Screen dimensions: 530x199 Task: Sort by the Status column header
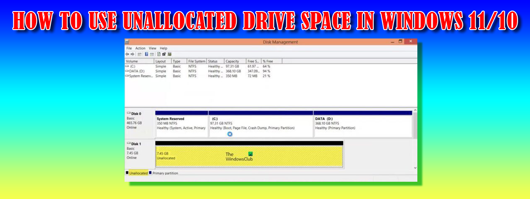tap(215, 61)
